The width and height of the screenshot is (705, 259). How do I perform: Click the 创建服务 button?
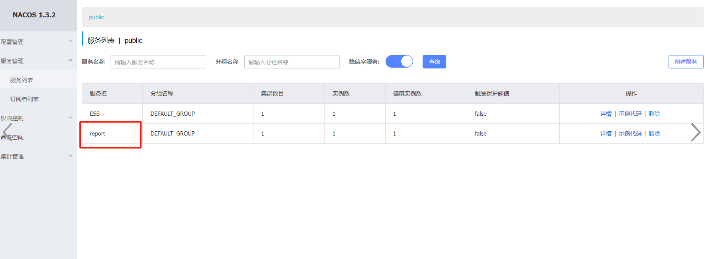point(685,62)
